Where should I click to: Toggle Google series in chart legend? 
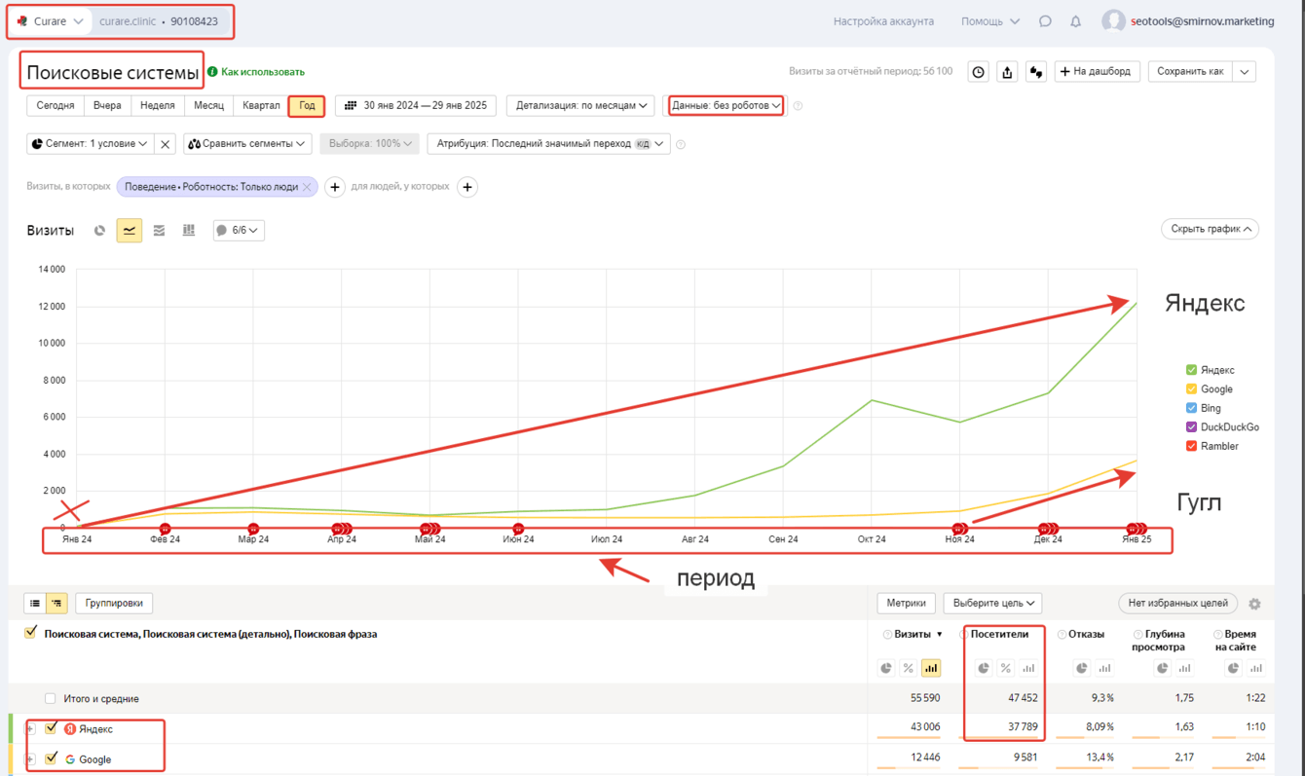[x=1191, y=389]
